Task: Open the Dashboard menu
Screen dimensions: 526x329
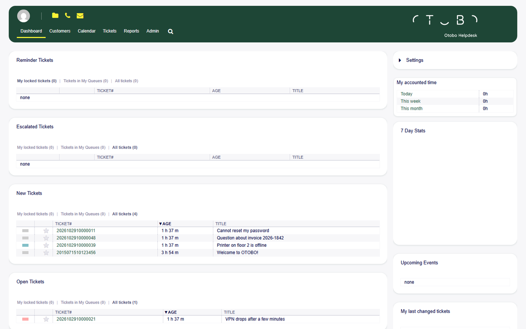Action: coord(31,31)
